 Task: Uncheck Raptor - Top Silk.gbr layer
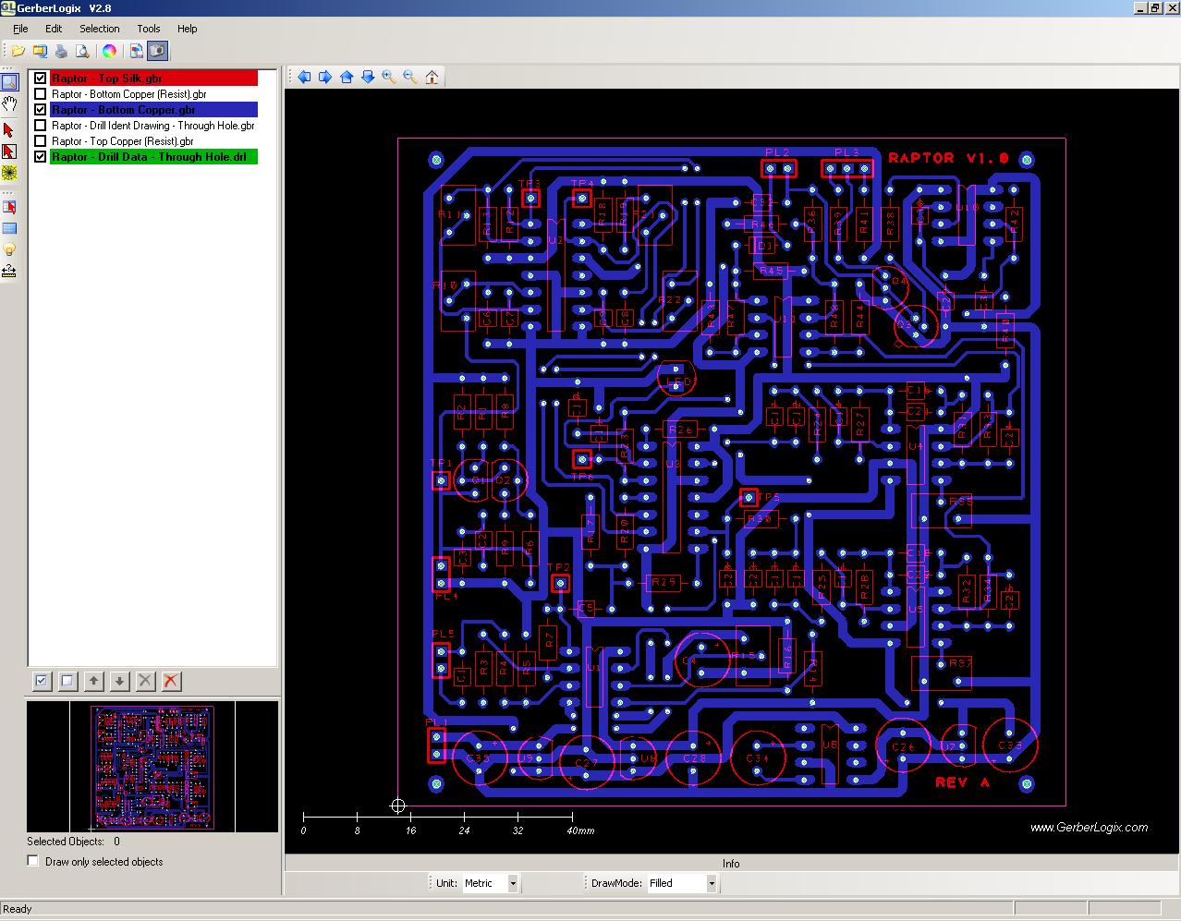coord(41,79)
